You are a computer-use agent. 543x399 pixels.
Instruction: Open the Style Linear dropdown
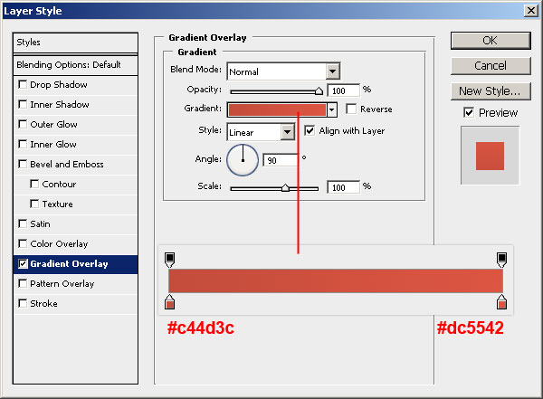pos(287,132)
